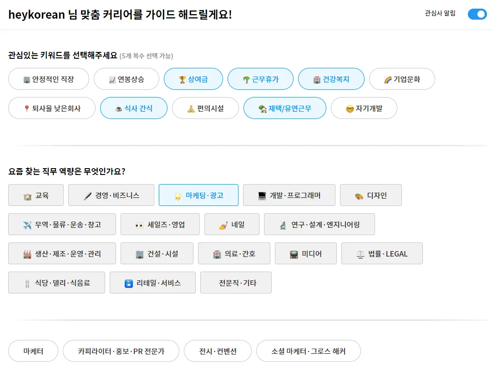Click the microscope icon on 연구·설계·엔지니어링

point(283,225)
